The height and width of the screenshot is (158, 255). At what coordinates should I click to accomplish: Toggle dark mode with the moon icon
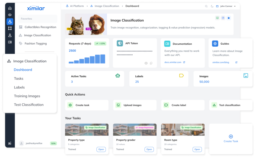[x=212, y=6]
